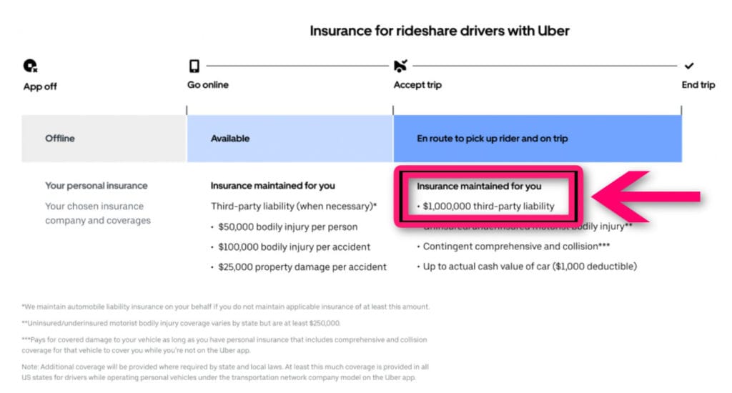
Task: Click the Go online phone icon
Action: click(194, 66)
